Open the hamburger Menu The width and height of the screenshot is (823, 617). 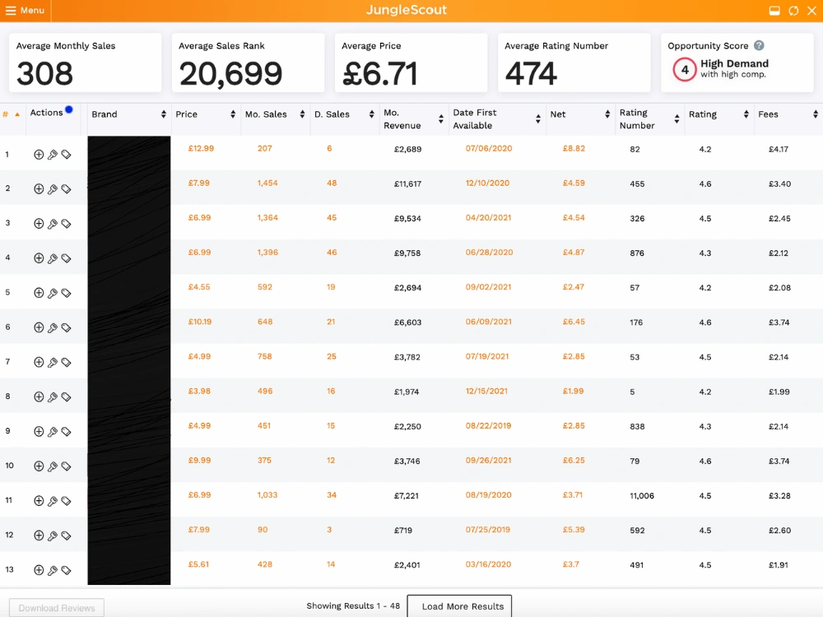[25, 10]
